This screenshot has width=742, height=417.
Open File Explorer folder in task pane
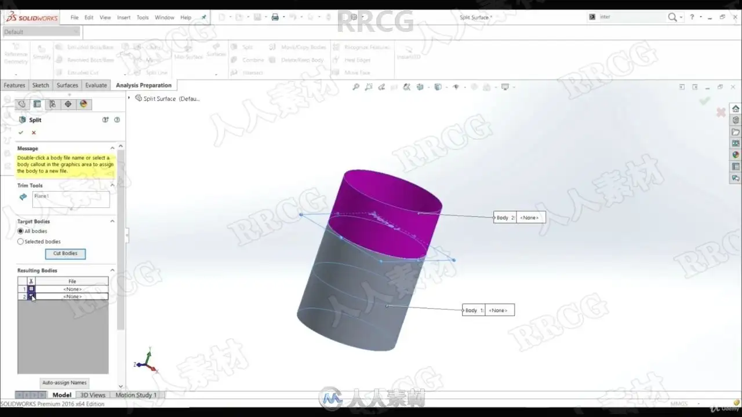click(x=736, y=132)
